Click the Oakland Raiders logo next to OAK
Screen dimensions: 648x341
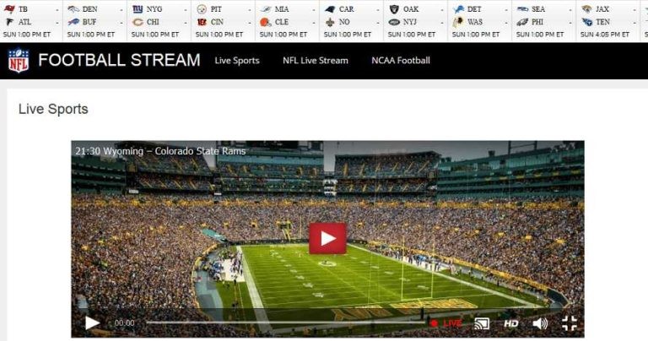click(394, 9)
